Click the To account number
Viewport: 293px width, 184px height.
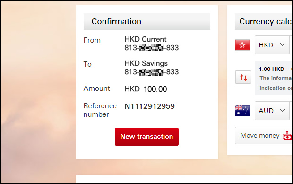152,72
